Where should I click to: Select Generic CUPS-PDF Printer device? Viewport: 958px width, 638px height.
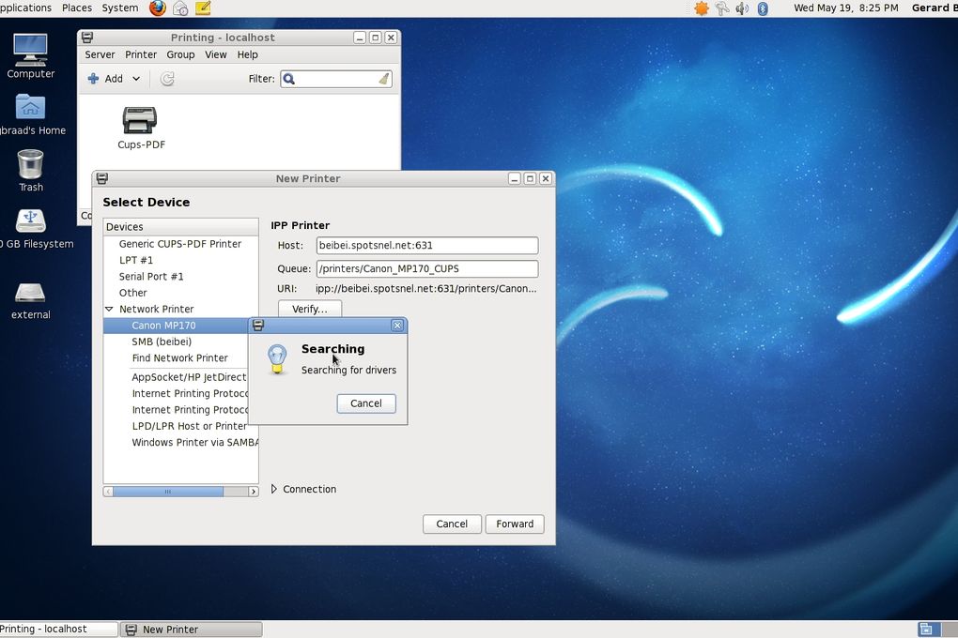point(180,244)
